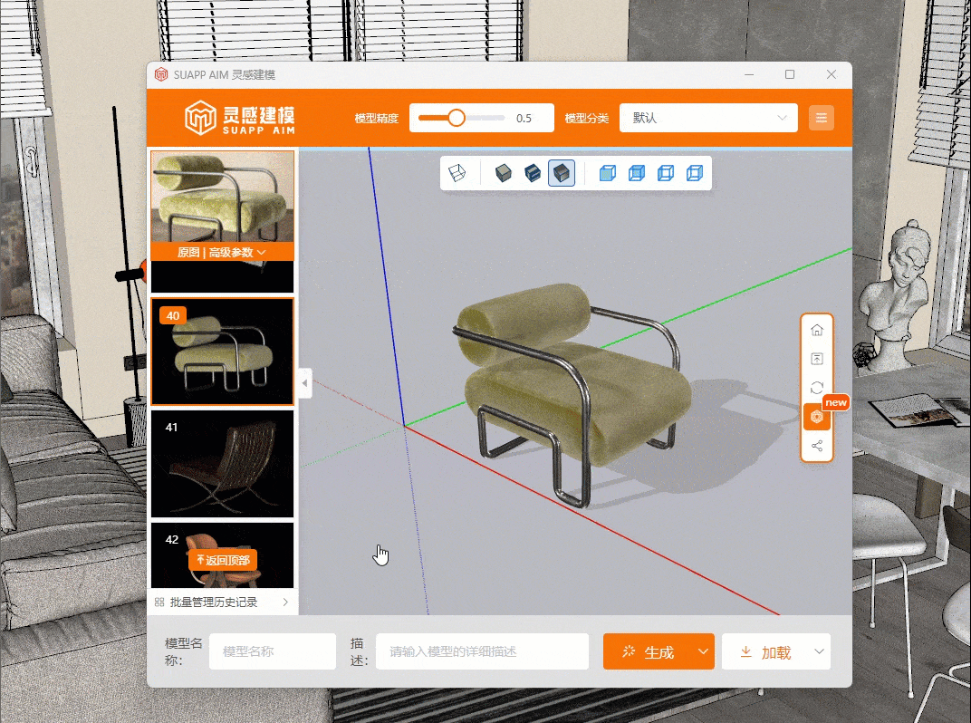The height and width of the screenshot is (723, 971).
Task: Click the 返回顶部 back-to-top button
Action: (223, 560)
